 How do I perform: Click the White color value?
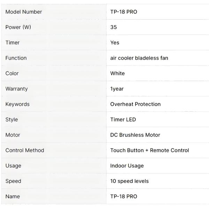coord(117,73)
